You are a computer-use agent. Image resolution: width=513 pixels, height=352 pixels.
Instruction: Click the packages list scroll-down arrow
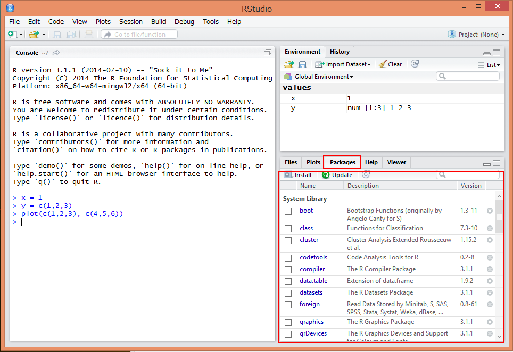(499, 336)
